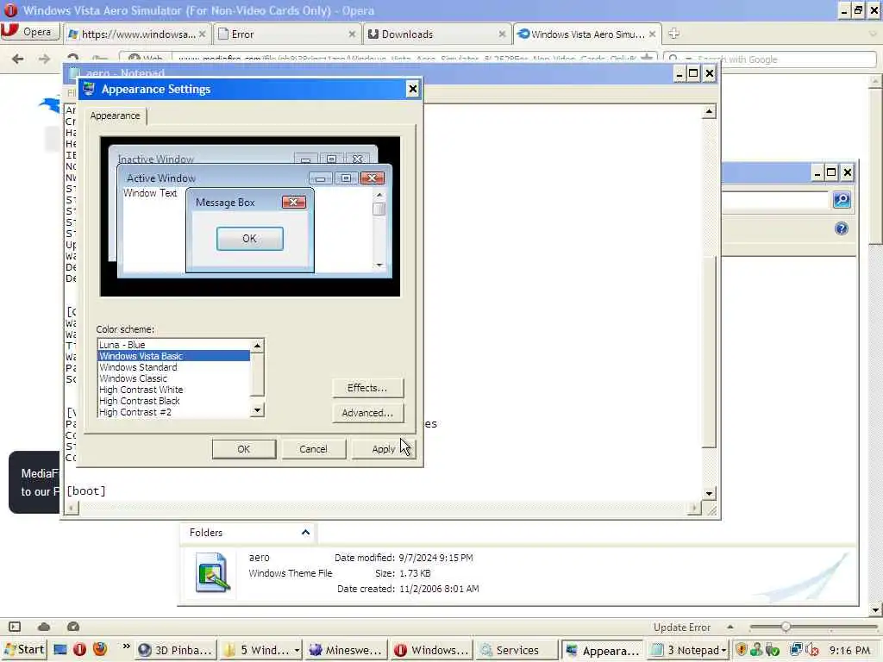Screen dimensions: 883x662
Task: Maximize the aero Notepad window
Action: (x=693, y=73)
